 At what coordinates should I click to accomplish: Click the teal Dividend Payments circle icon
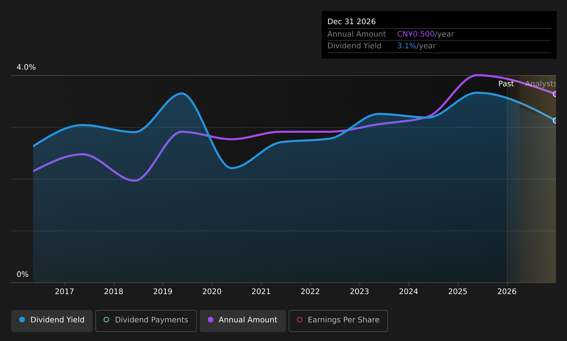(x=106, y=320)
